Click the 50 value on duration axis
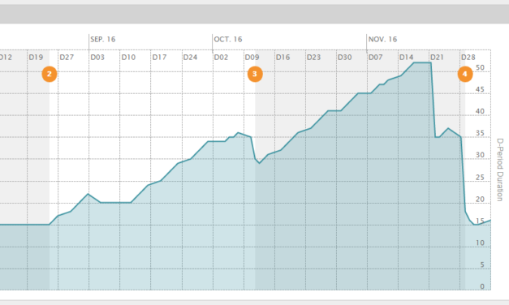The image size is (509, 305). 480,67
